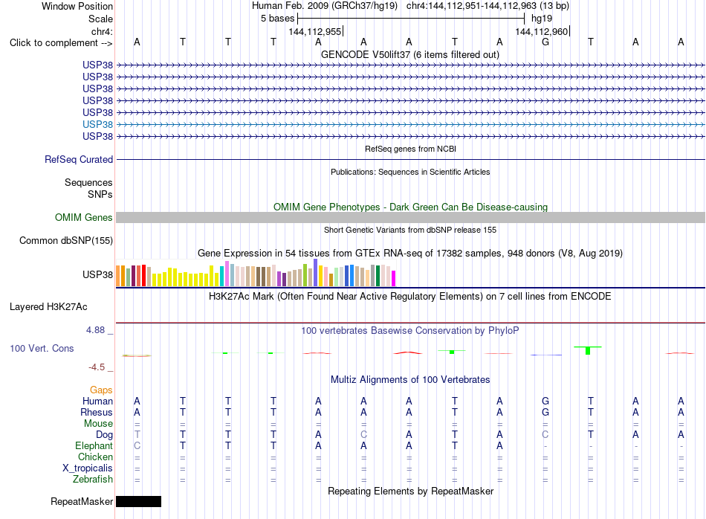Viewport: 706px width, 519px height.
Task: Select the Human alignment row label
Action: point(97,401)
